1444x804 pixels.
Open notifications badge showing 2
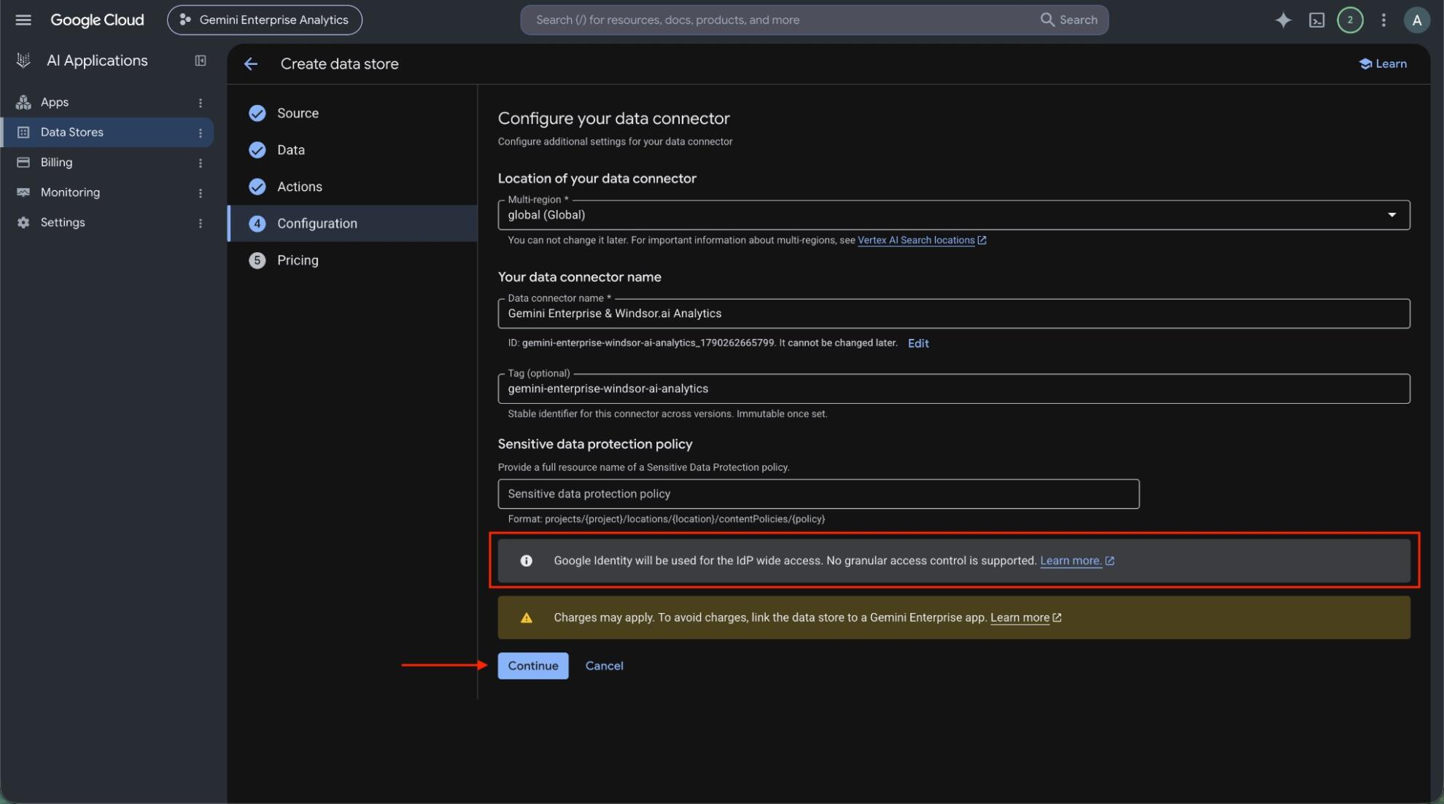coord(1350,20)
